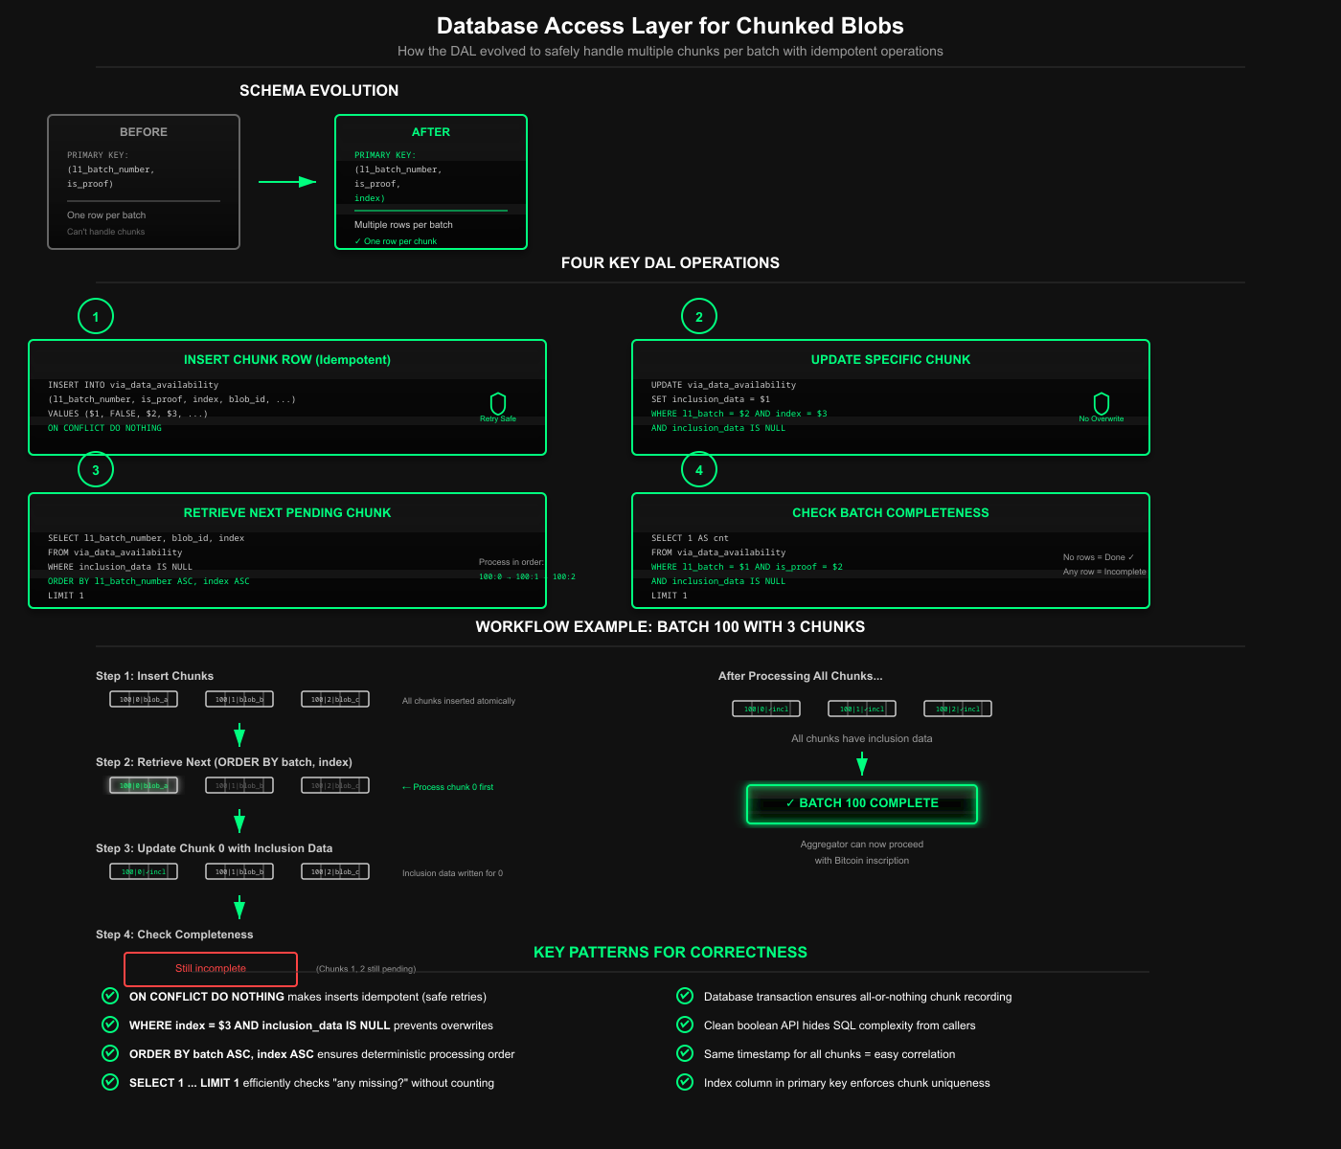Image resolution: width=1341 pixels, height=1149 pixels.
Task: Click the checkmark beside Same timestamp for all chunks
Action: (x=685, y=1053)
